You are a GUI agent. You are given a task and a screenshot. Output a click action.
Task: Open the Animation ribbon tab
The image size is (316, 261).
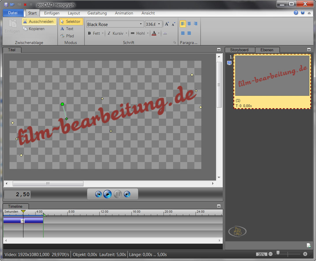coord(124,13)
